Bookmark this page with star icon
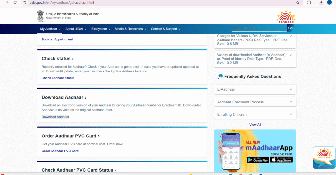This screenshot has width=336, height=175. [x=298, y=2]
